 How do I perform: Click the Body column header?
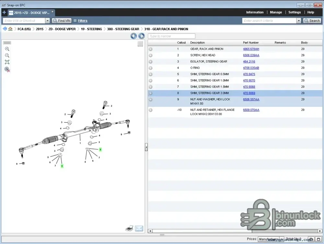(304, 43)
